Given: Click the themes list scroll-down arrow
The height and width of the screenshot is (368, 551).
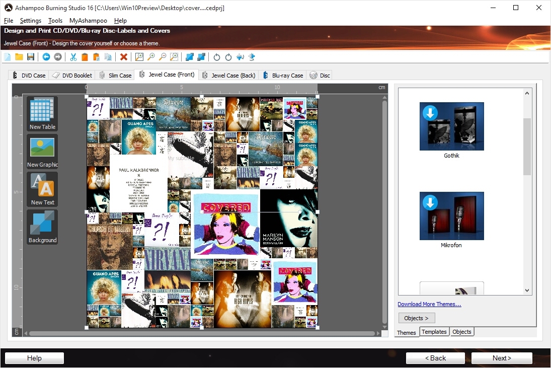Looking at the screenshot, I should pyautogui.click(x=527, y=290).
